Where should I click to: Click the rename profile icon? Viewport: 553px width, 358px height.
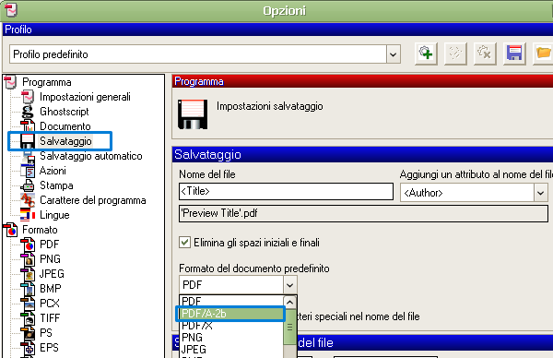coord(455,54)
